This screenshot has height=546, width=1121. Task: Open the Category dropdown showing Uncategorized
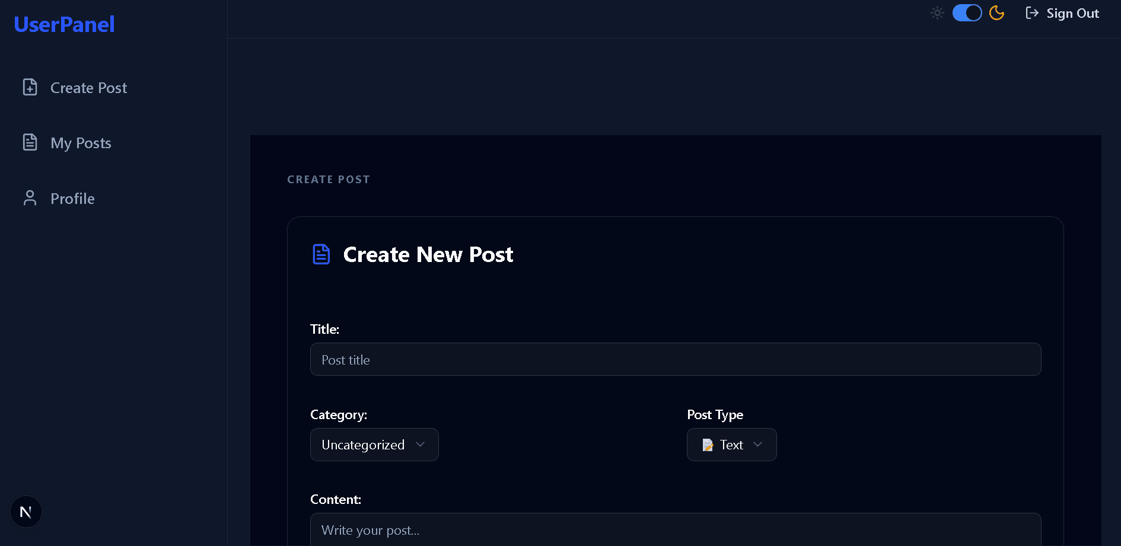(x=374, y=445)
